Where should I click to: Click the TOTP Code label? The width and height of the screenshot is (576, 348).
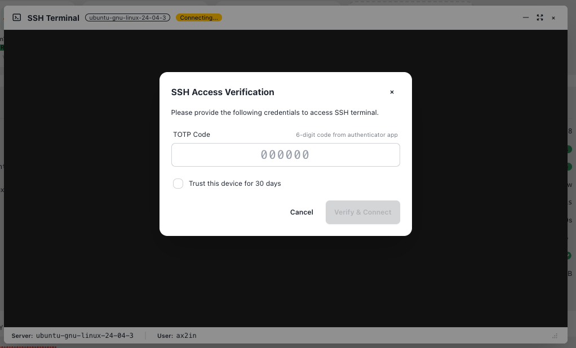pos(192,135)
